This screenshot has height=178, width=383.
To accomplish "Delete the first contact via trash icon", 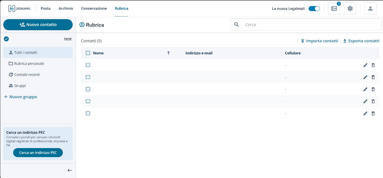I will pos(373,65).
